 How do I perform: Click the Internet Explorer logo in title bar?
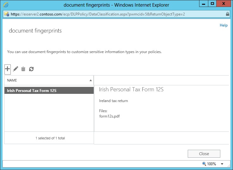click(x=6, y=5)
